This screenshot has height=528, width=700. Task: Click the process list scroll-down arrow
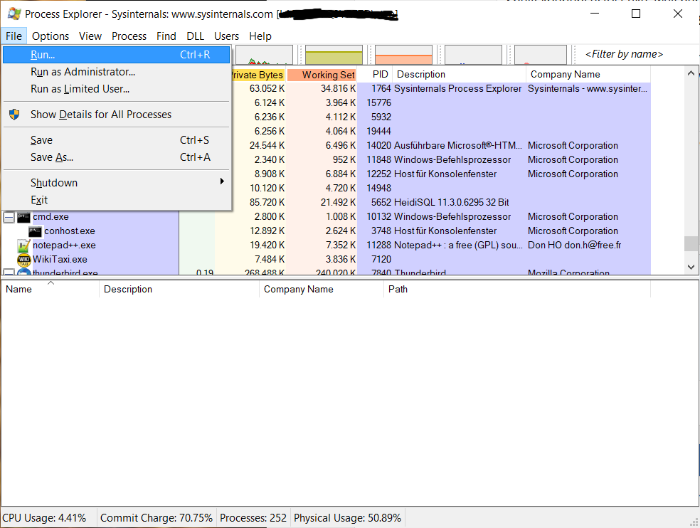click(691, 267)
